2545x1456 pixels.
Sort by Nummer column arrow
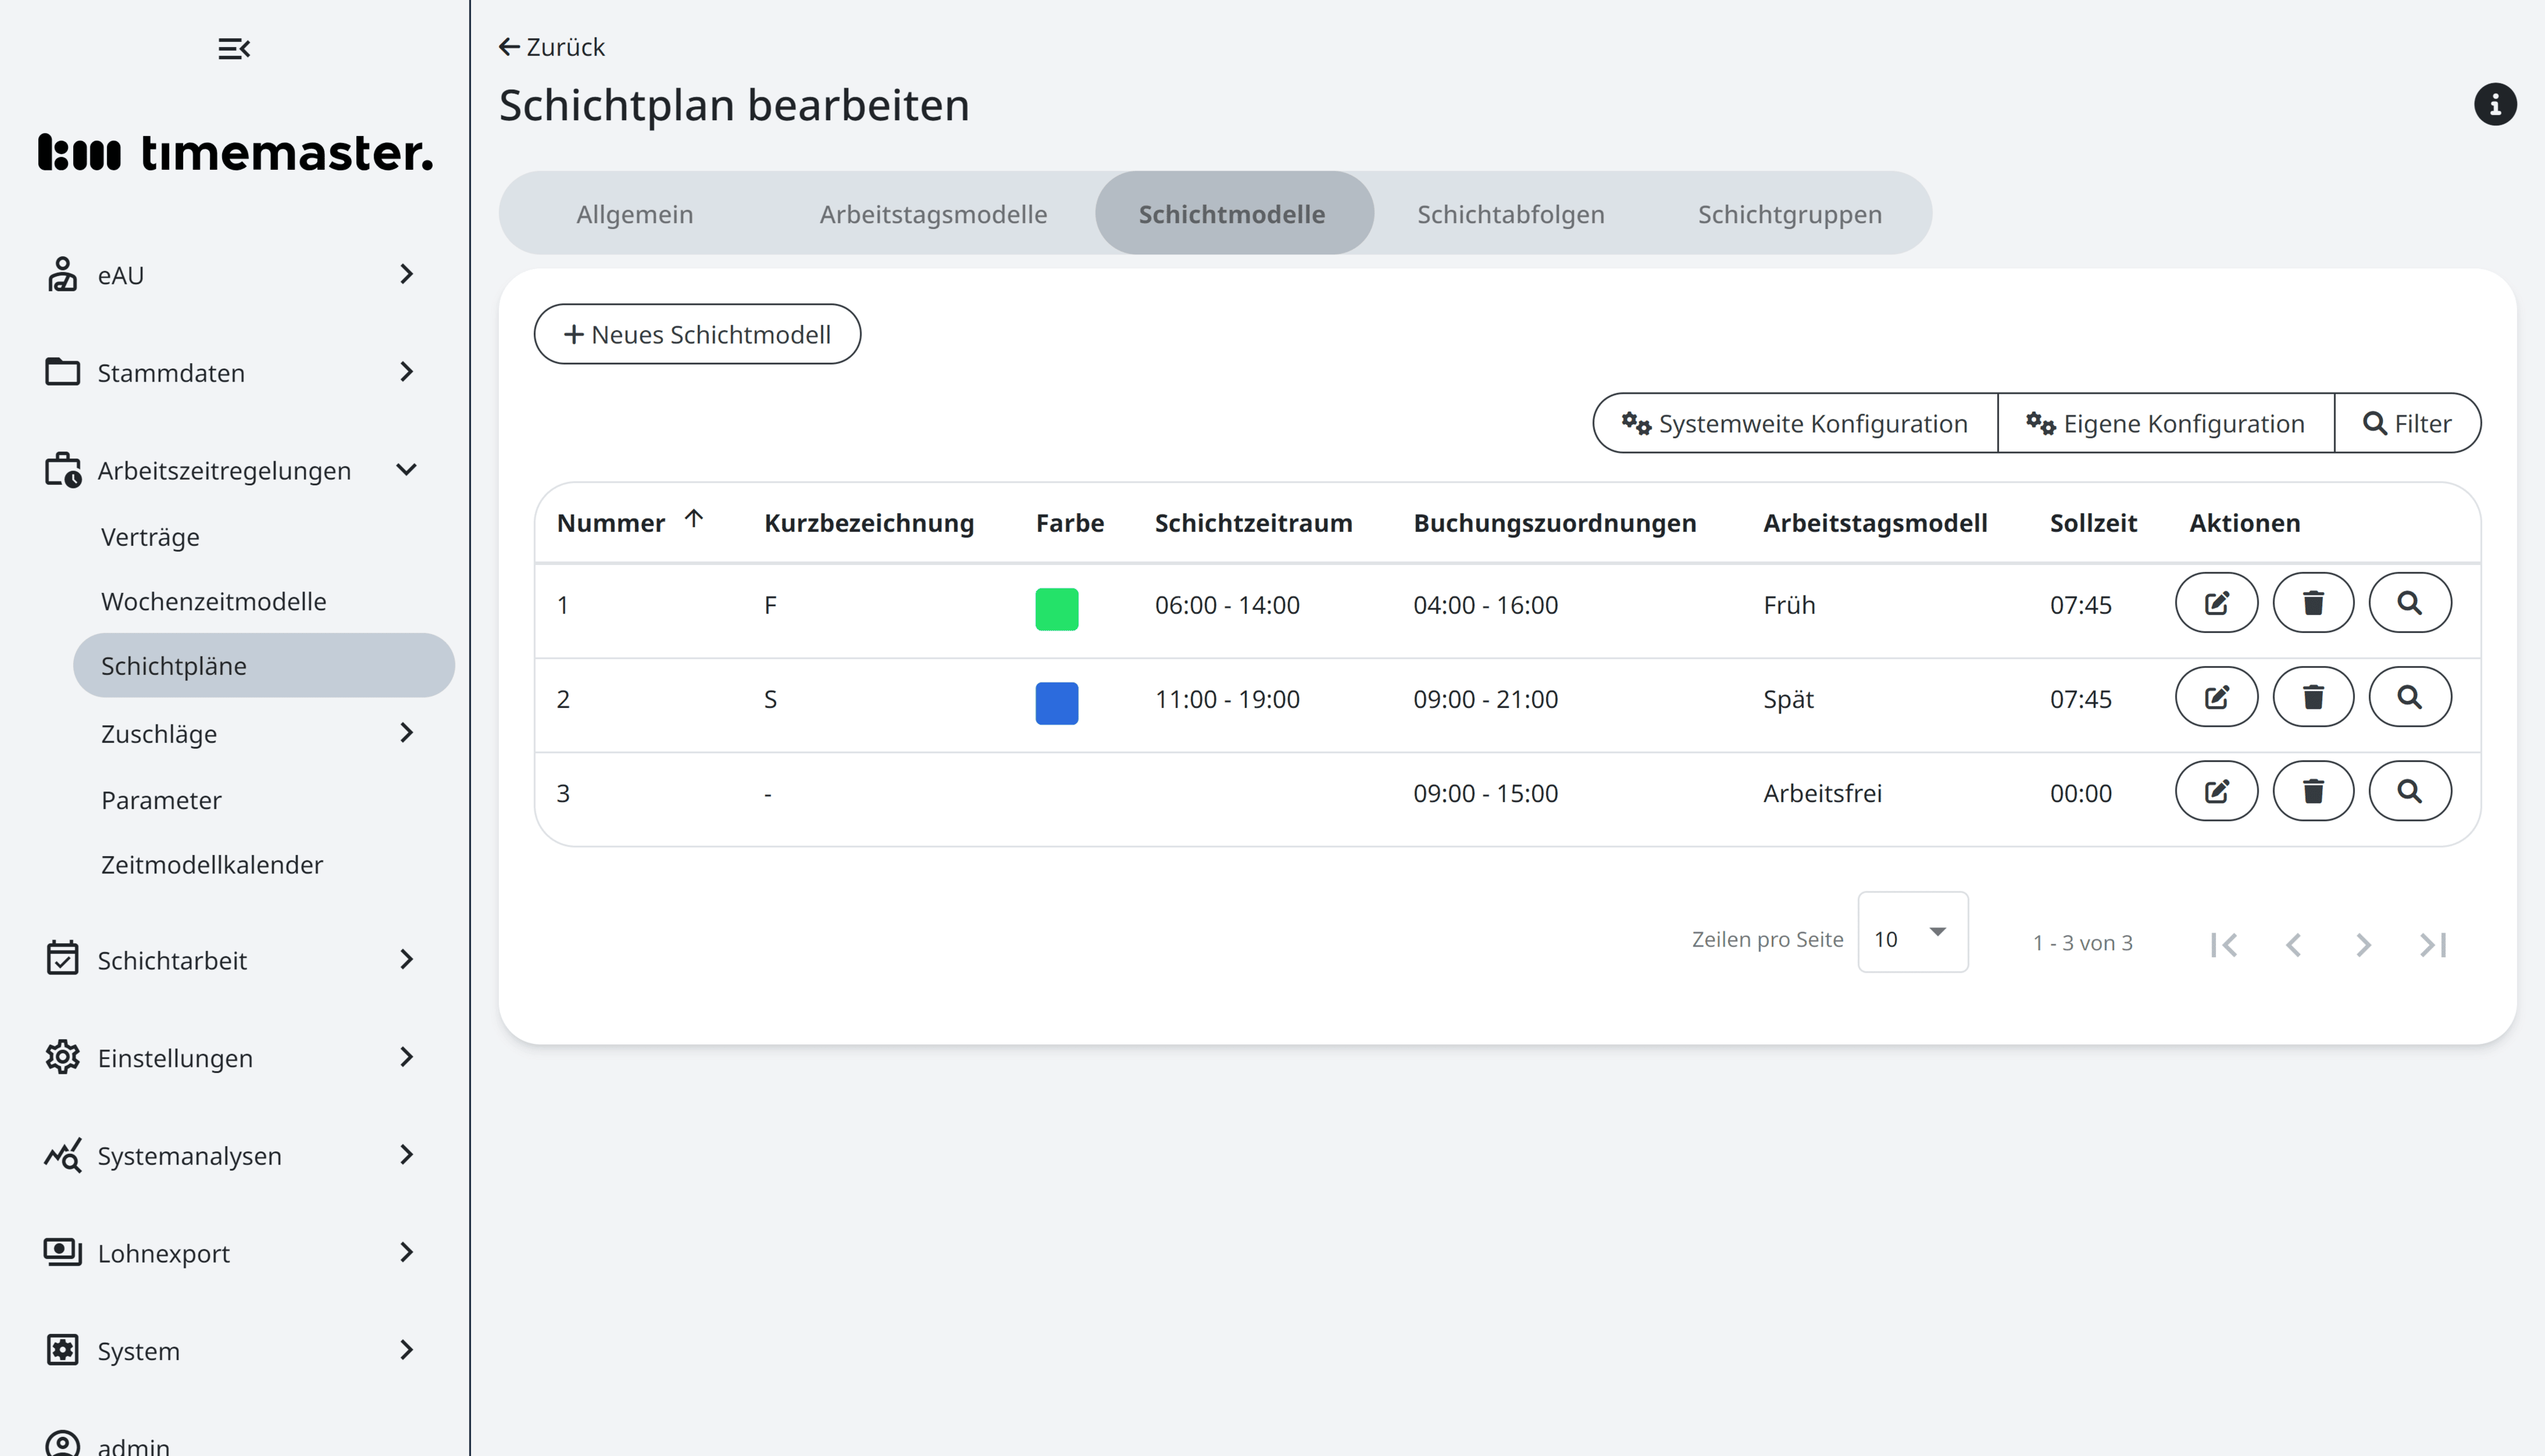pyautogui.click(x=693, y=519)
